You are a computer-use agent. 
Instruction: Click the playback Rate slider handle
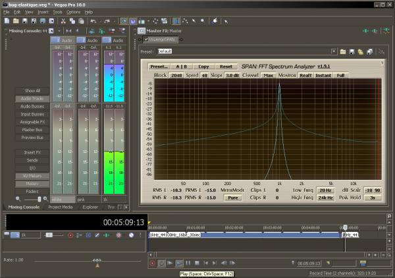coord(97,261)
